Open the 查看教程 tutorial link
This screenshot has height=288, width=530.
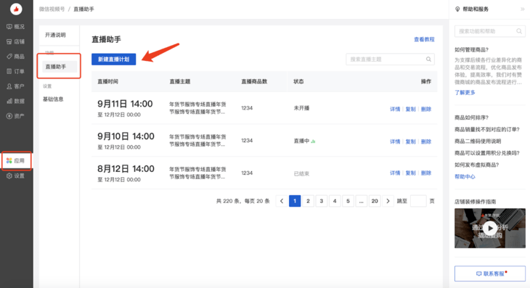(x=424, y=39)
